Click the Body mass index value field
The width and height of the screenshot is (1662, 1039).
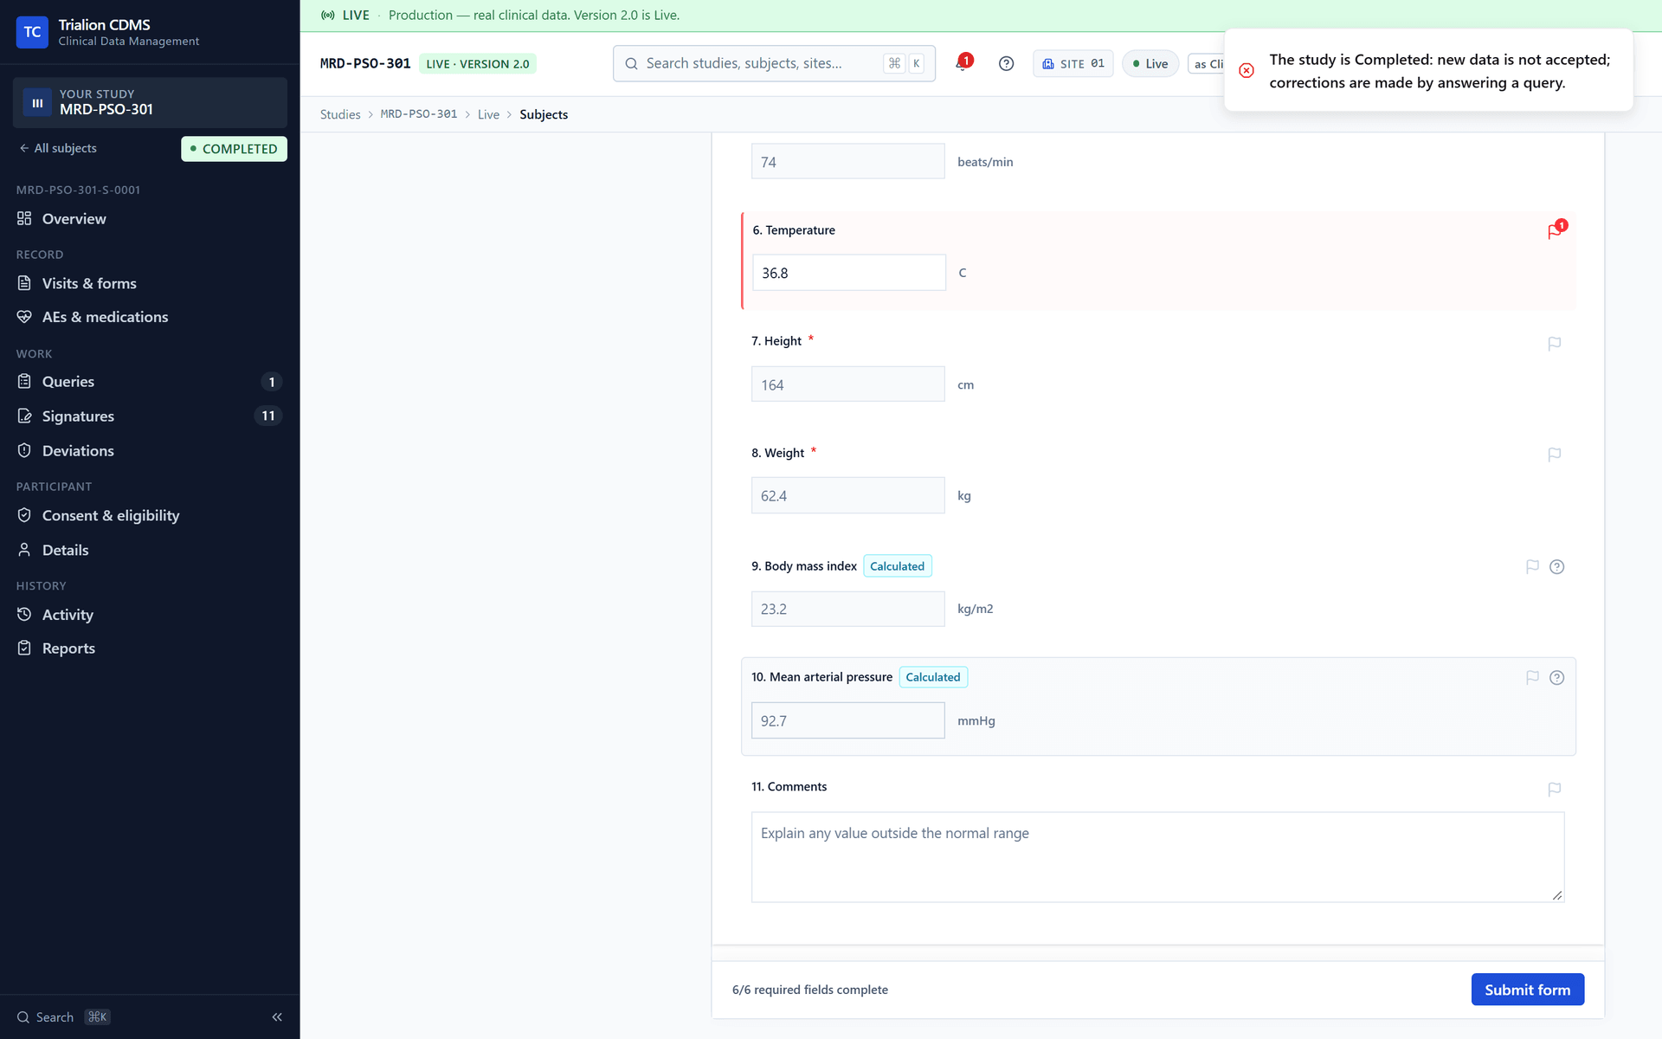pos(848,609)
